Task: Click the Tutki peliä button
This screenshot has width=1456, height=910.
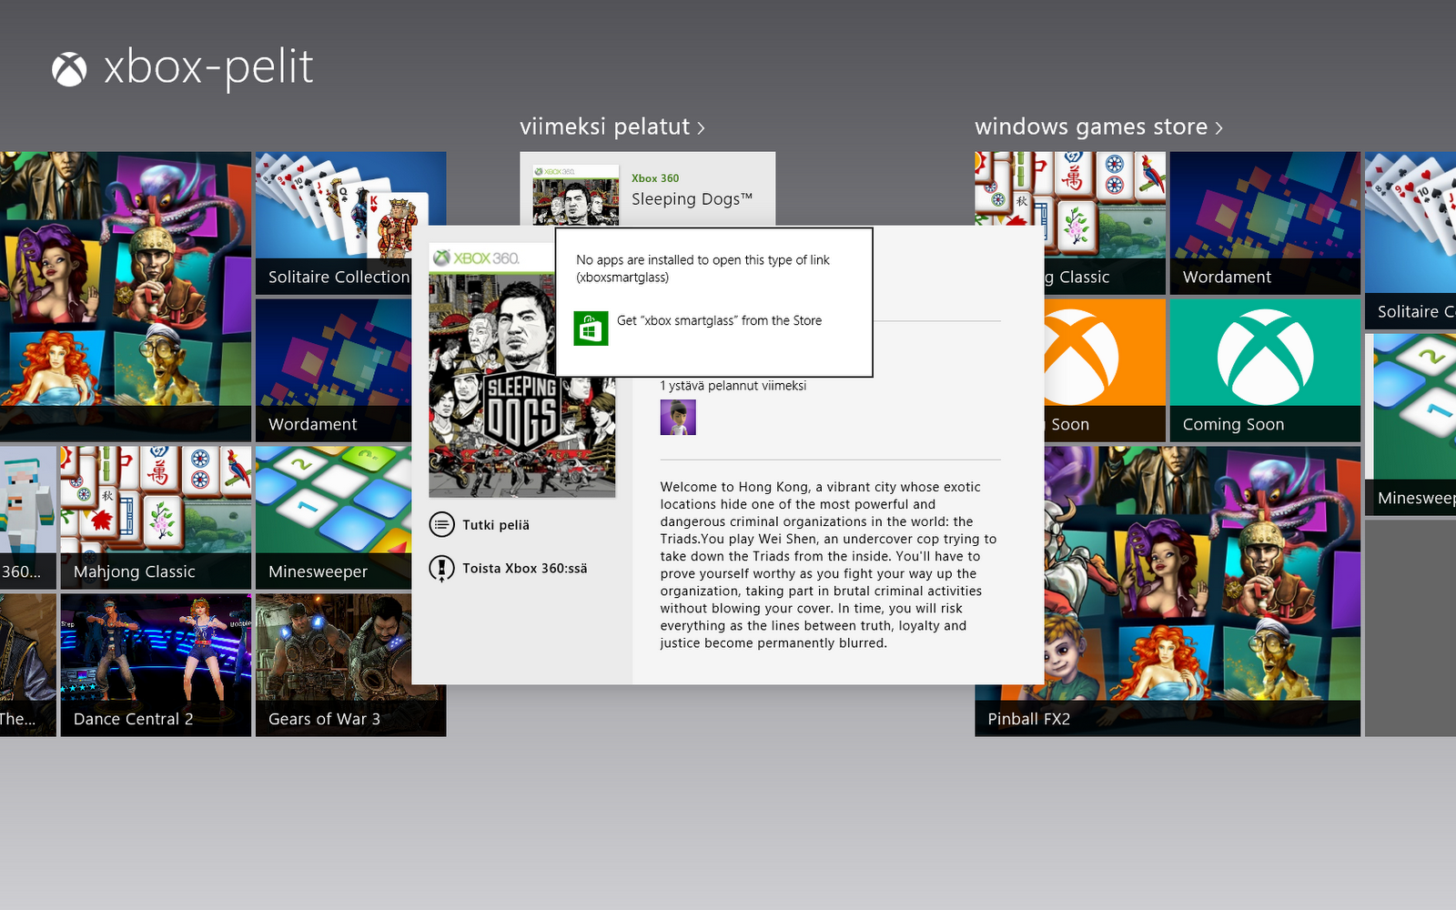Action: click(480, 524)
